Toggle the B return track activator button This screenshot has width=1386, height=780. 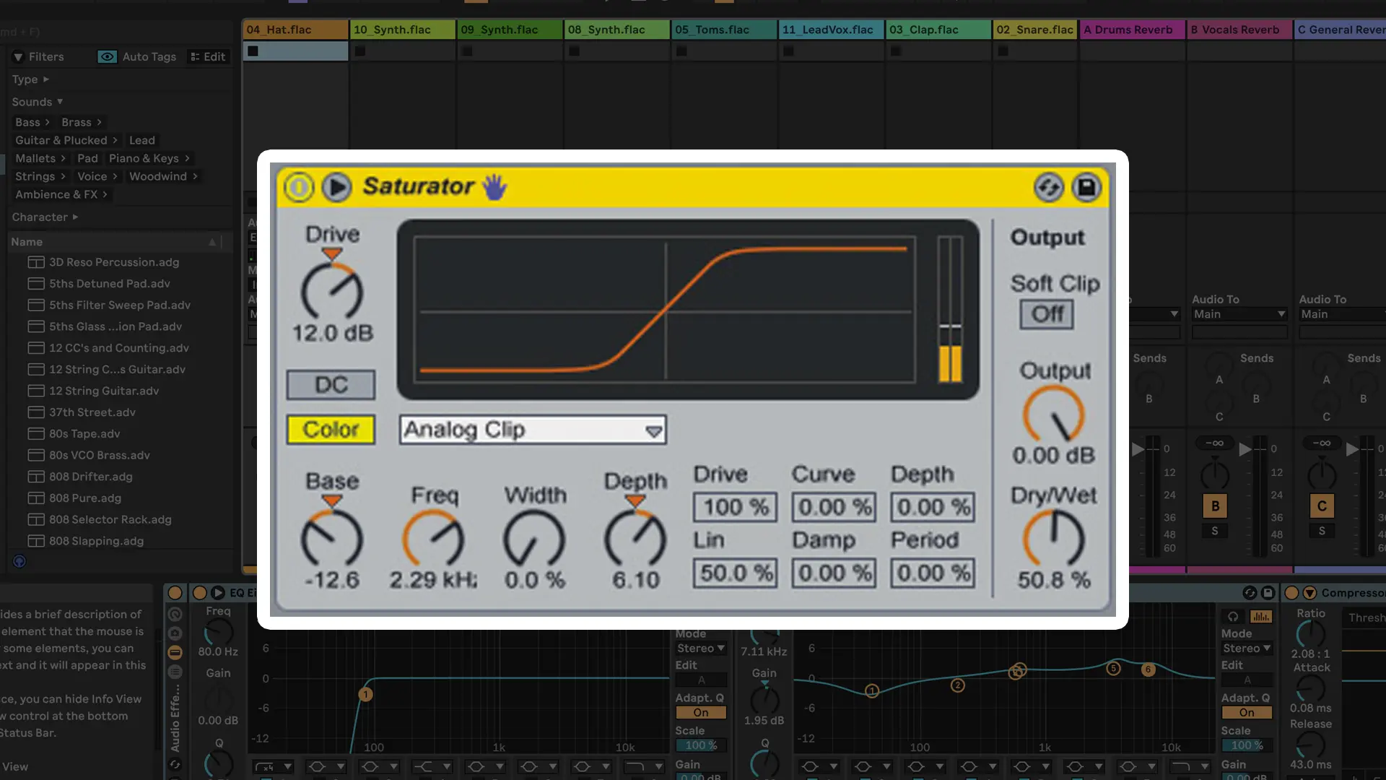[1215, 506]
